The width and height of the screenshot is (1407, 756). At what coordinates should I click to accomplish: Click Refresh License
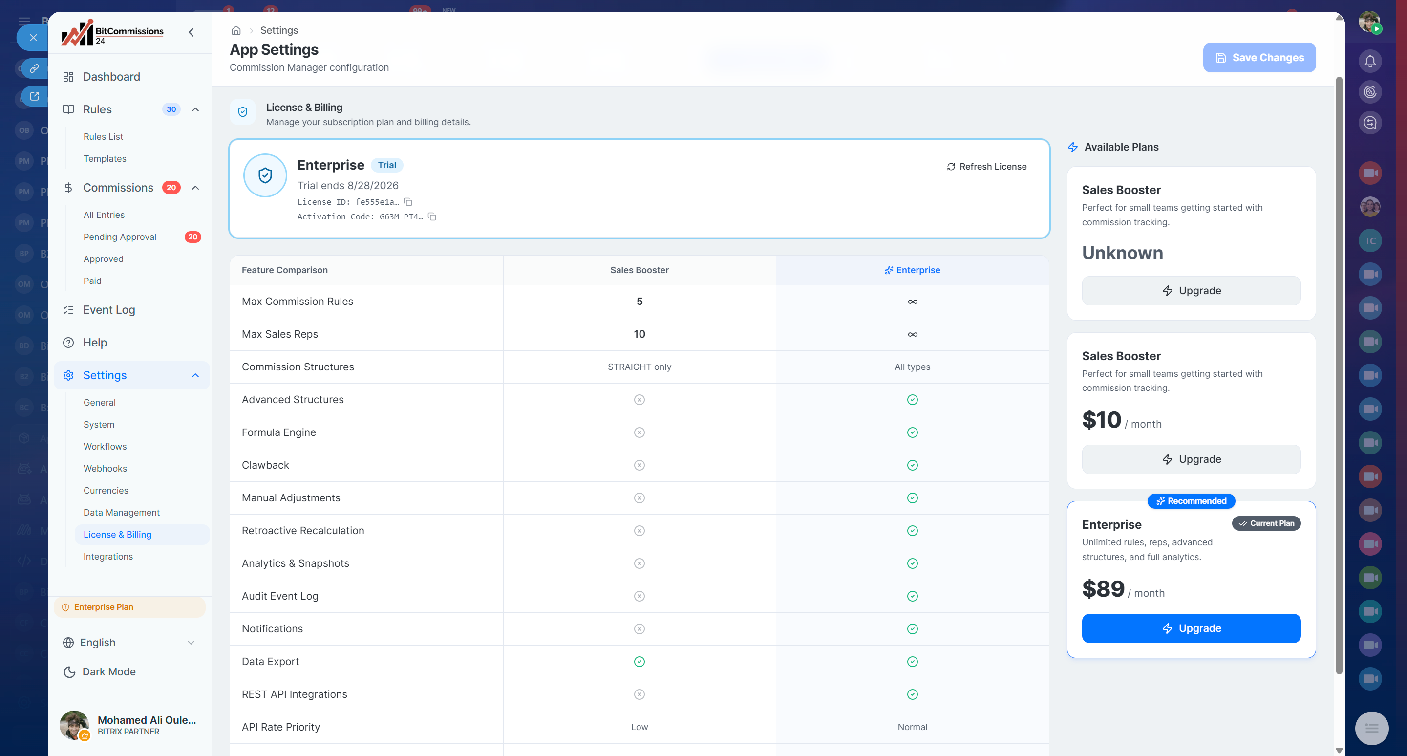point(986,167)
